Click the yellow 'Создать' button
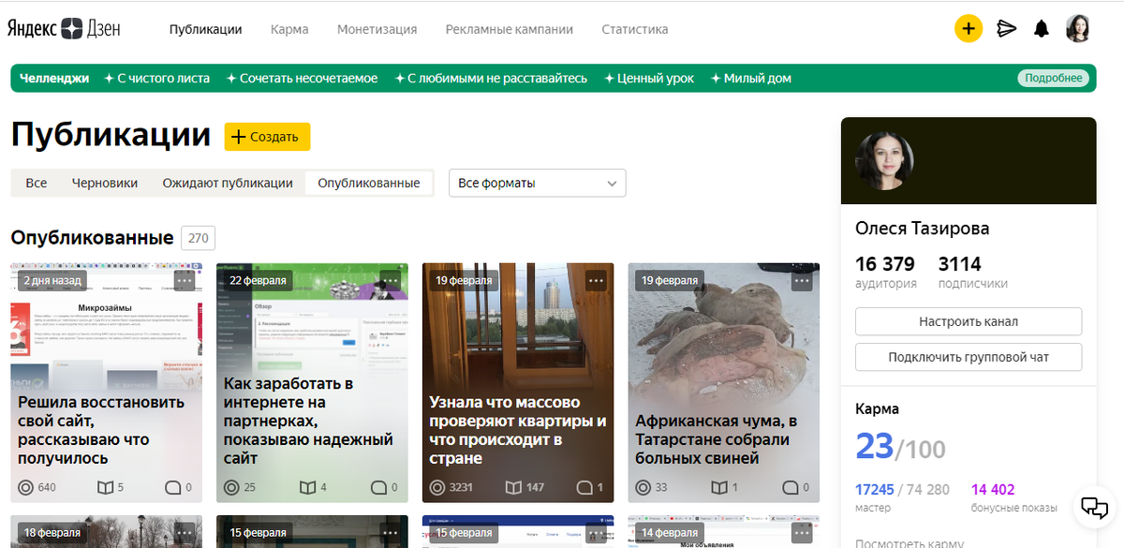This screenshot has width=1124, height=548. (x=267, y=137)
